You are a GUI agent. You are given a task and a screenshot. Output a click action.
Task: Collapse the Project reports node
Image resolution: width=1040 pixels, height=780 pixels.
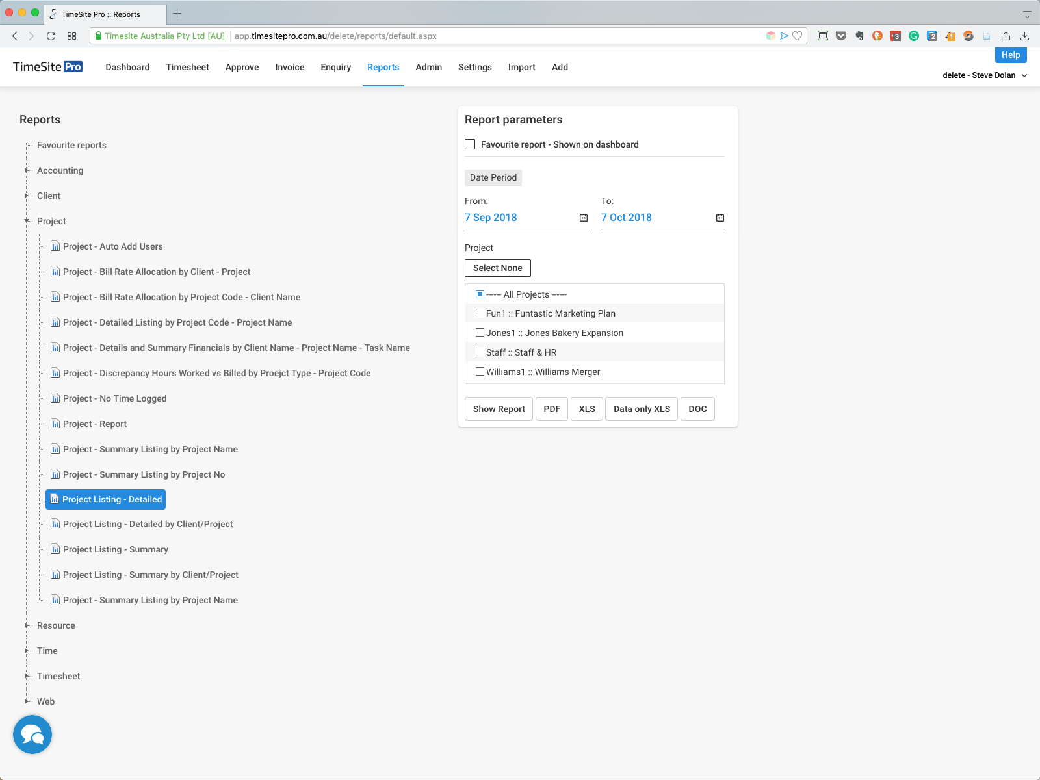(x=27, y=221)
